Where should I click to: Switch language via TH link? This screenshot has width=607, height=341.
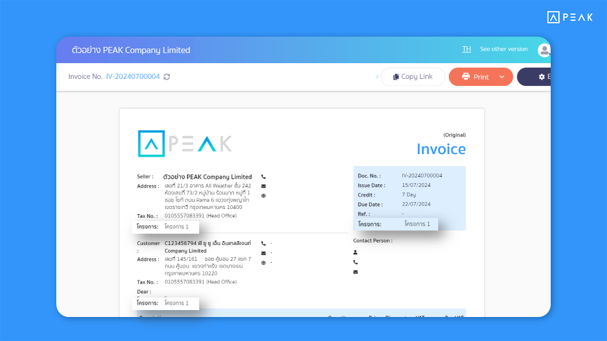(x=467, y=49)
